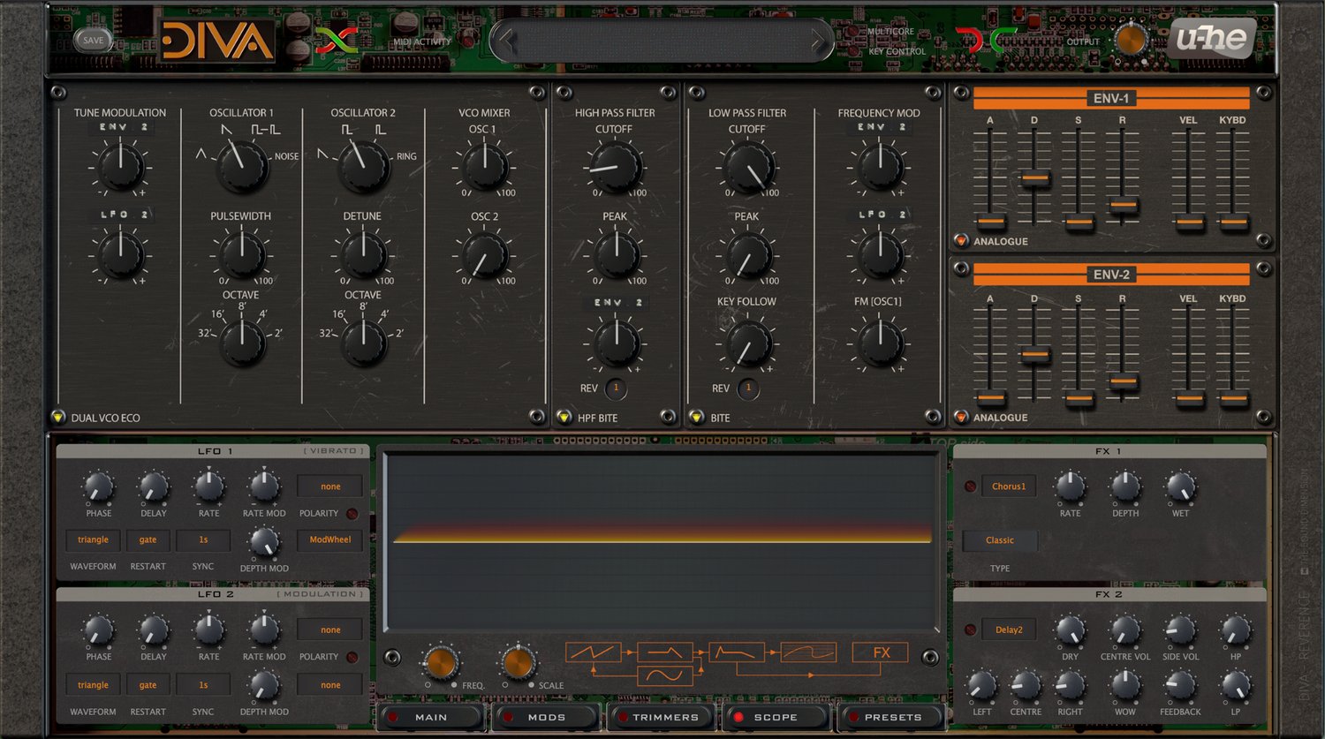Open the Tune Modulation ENV 2 source selector
This screenshot has height=739, width=1325.
pyautogui.click(x=121, y=127)
